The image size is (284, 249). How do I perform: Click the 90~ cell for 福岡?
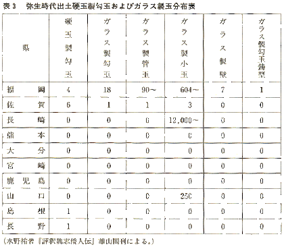pos(149,90)
